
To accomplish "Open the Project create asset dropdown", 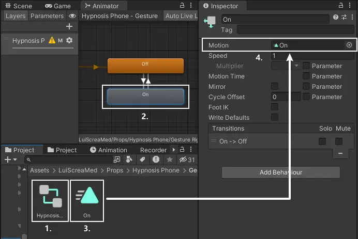I will tap(10, 160).
